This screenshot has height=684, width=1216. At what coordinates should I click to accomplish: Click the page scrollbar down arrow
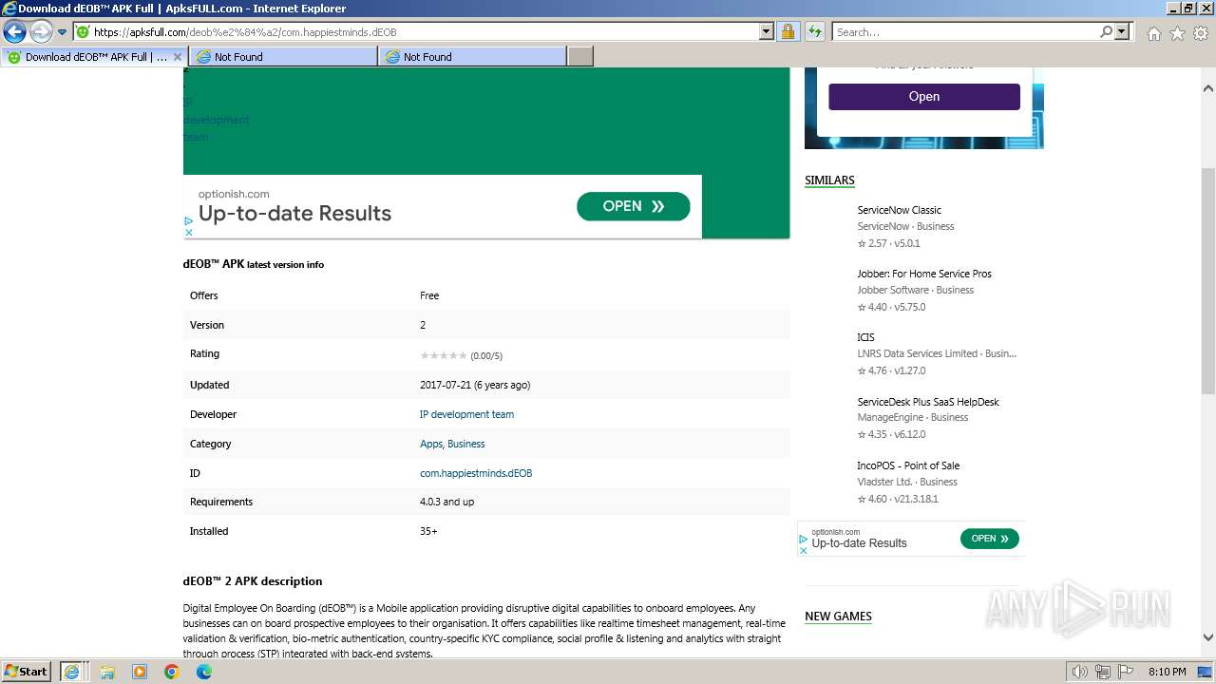point(1208,638)
